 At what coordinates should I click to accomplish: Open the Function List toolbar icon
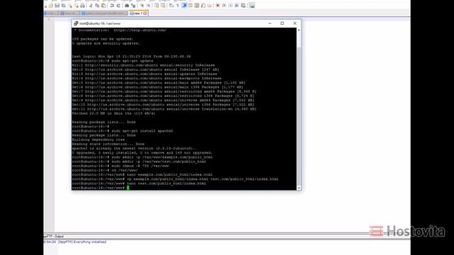tap(203, 6)
